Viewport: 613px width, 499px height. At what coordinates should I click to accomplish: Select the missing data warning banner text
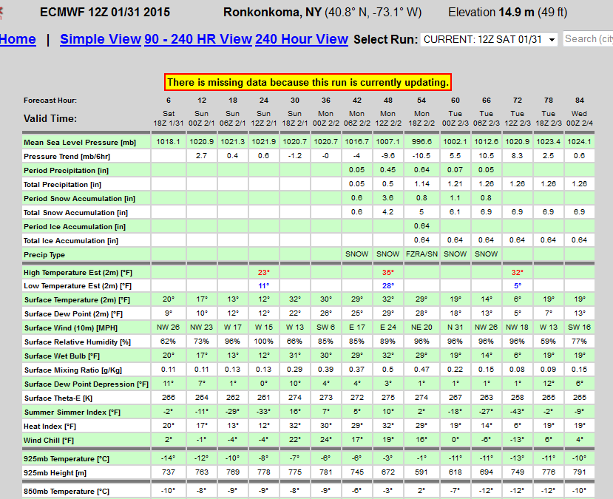308,83
